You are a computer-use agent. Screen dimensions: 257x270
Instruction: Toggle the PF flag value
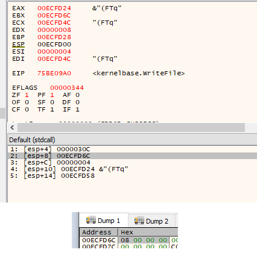52,95
